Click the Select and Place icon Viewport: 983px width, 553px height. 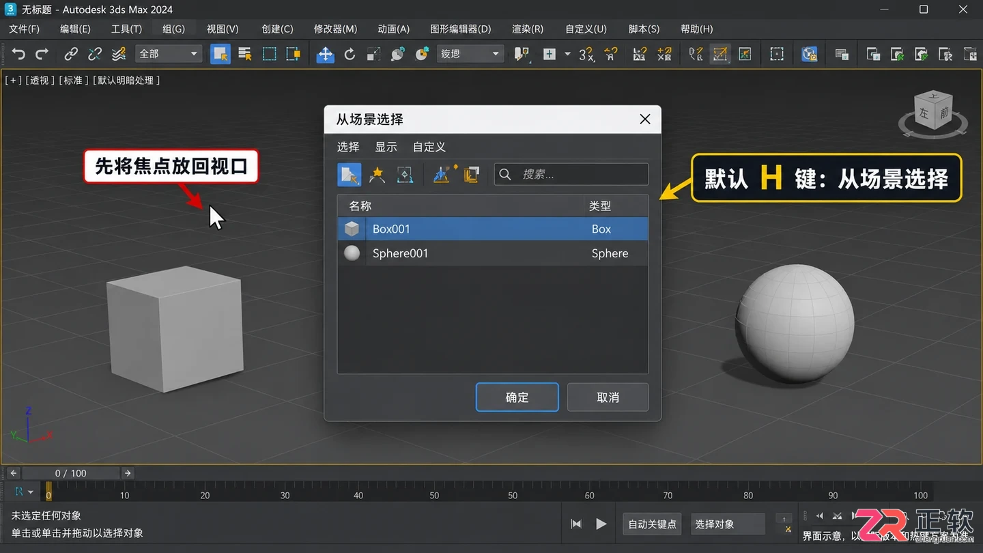[397, 54]
